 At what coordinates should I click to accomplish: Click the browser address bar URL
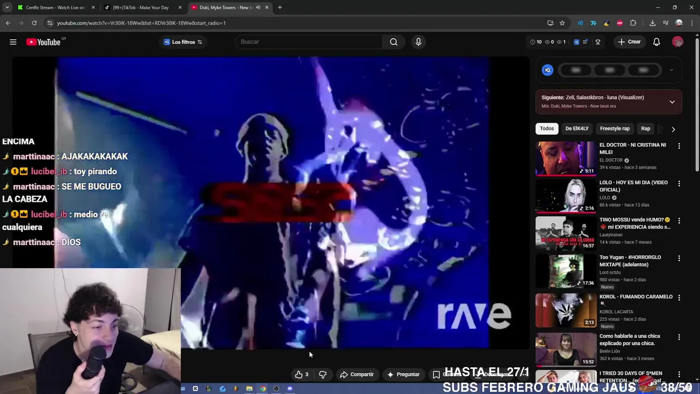click(141, 23)
